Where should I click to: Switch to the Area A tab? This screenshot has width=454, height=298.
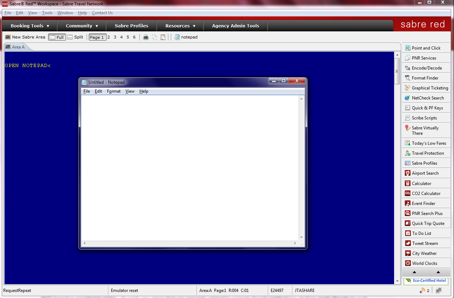click(16, 47)
